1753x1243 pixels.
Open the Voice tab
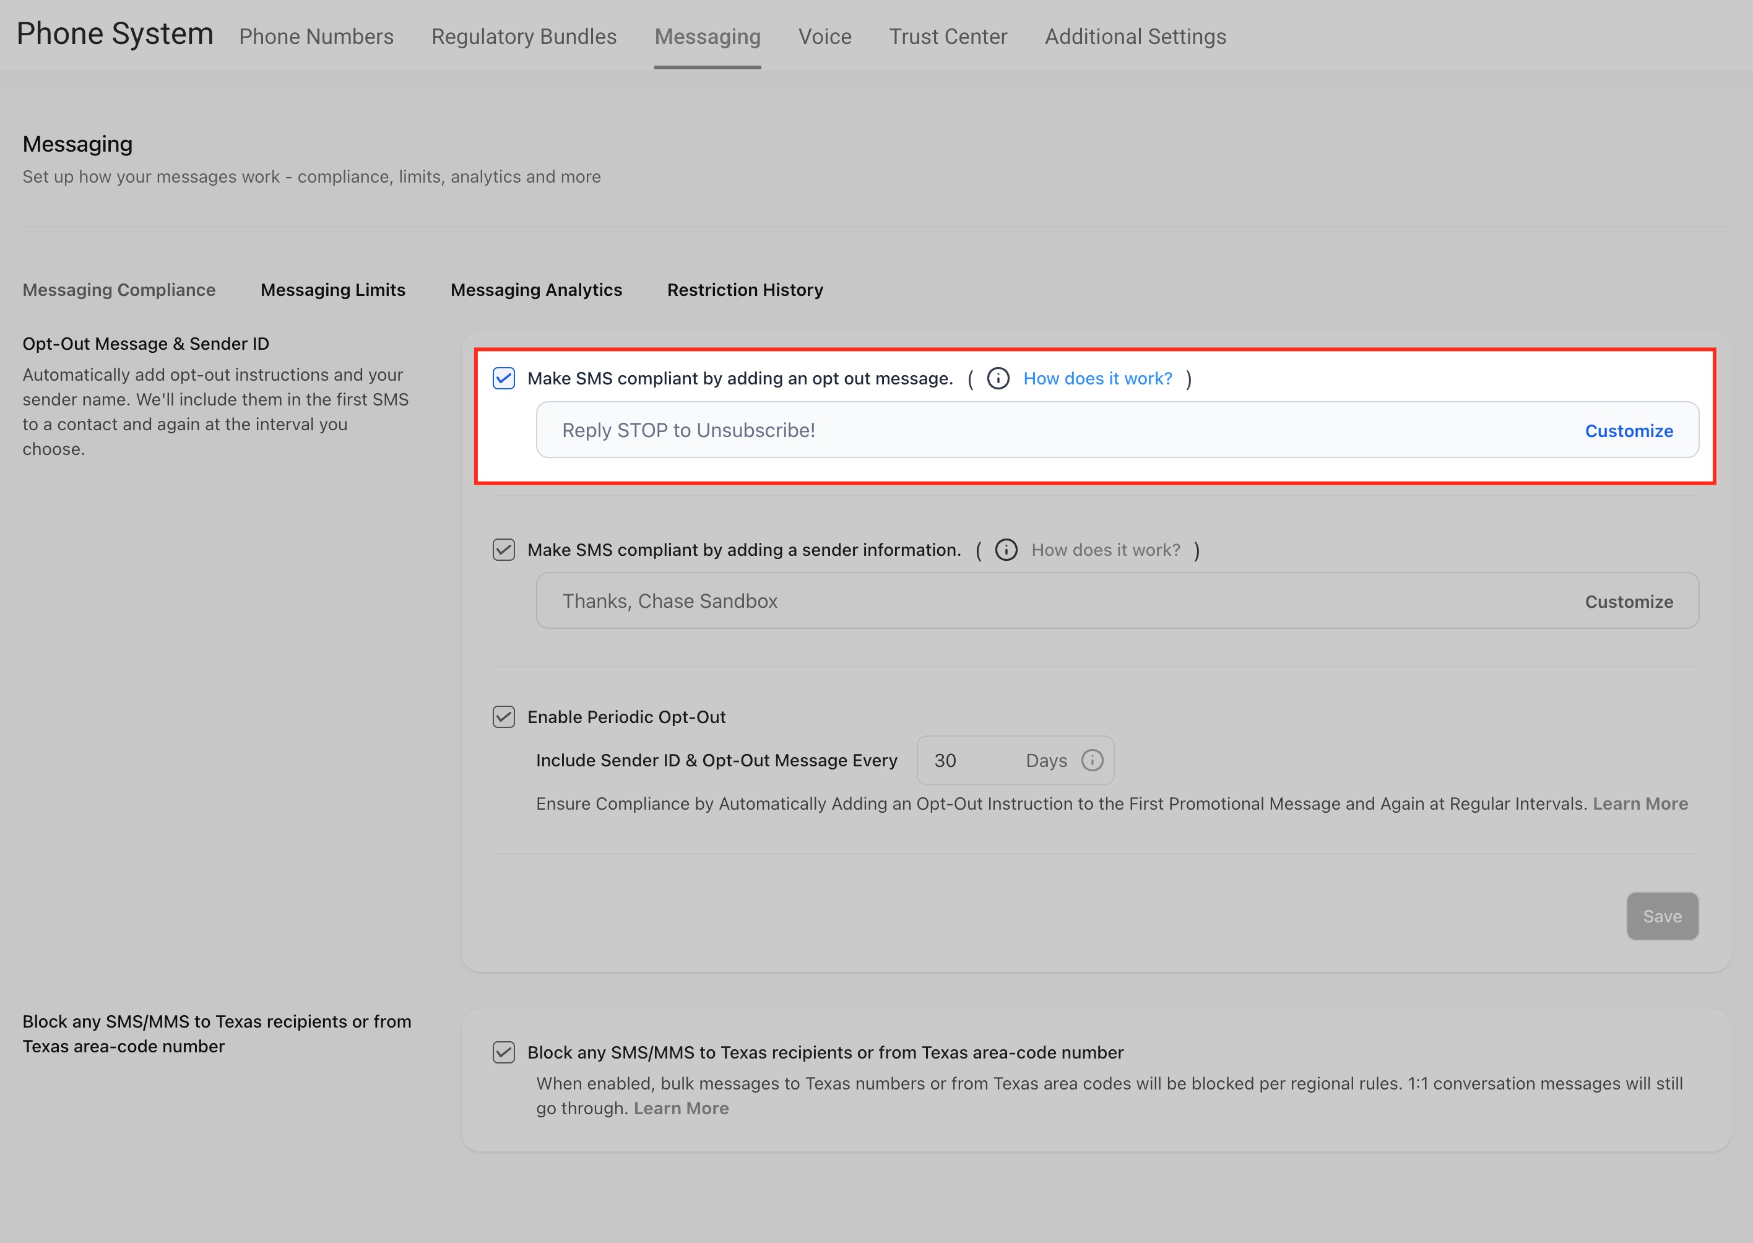(824, 37)
